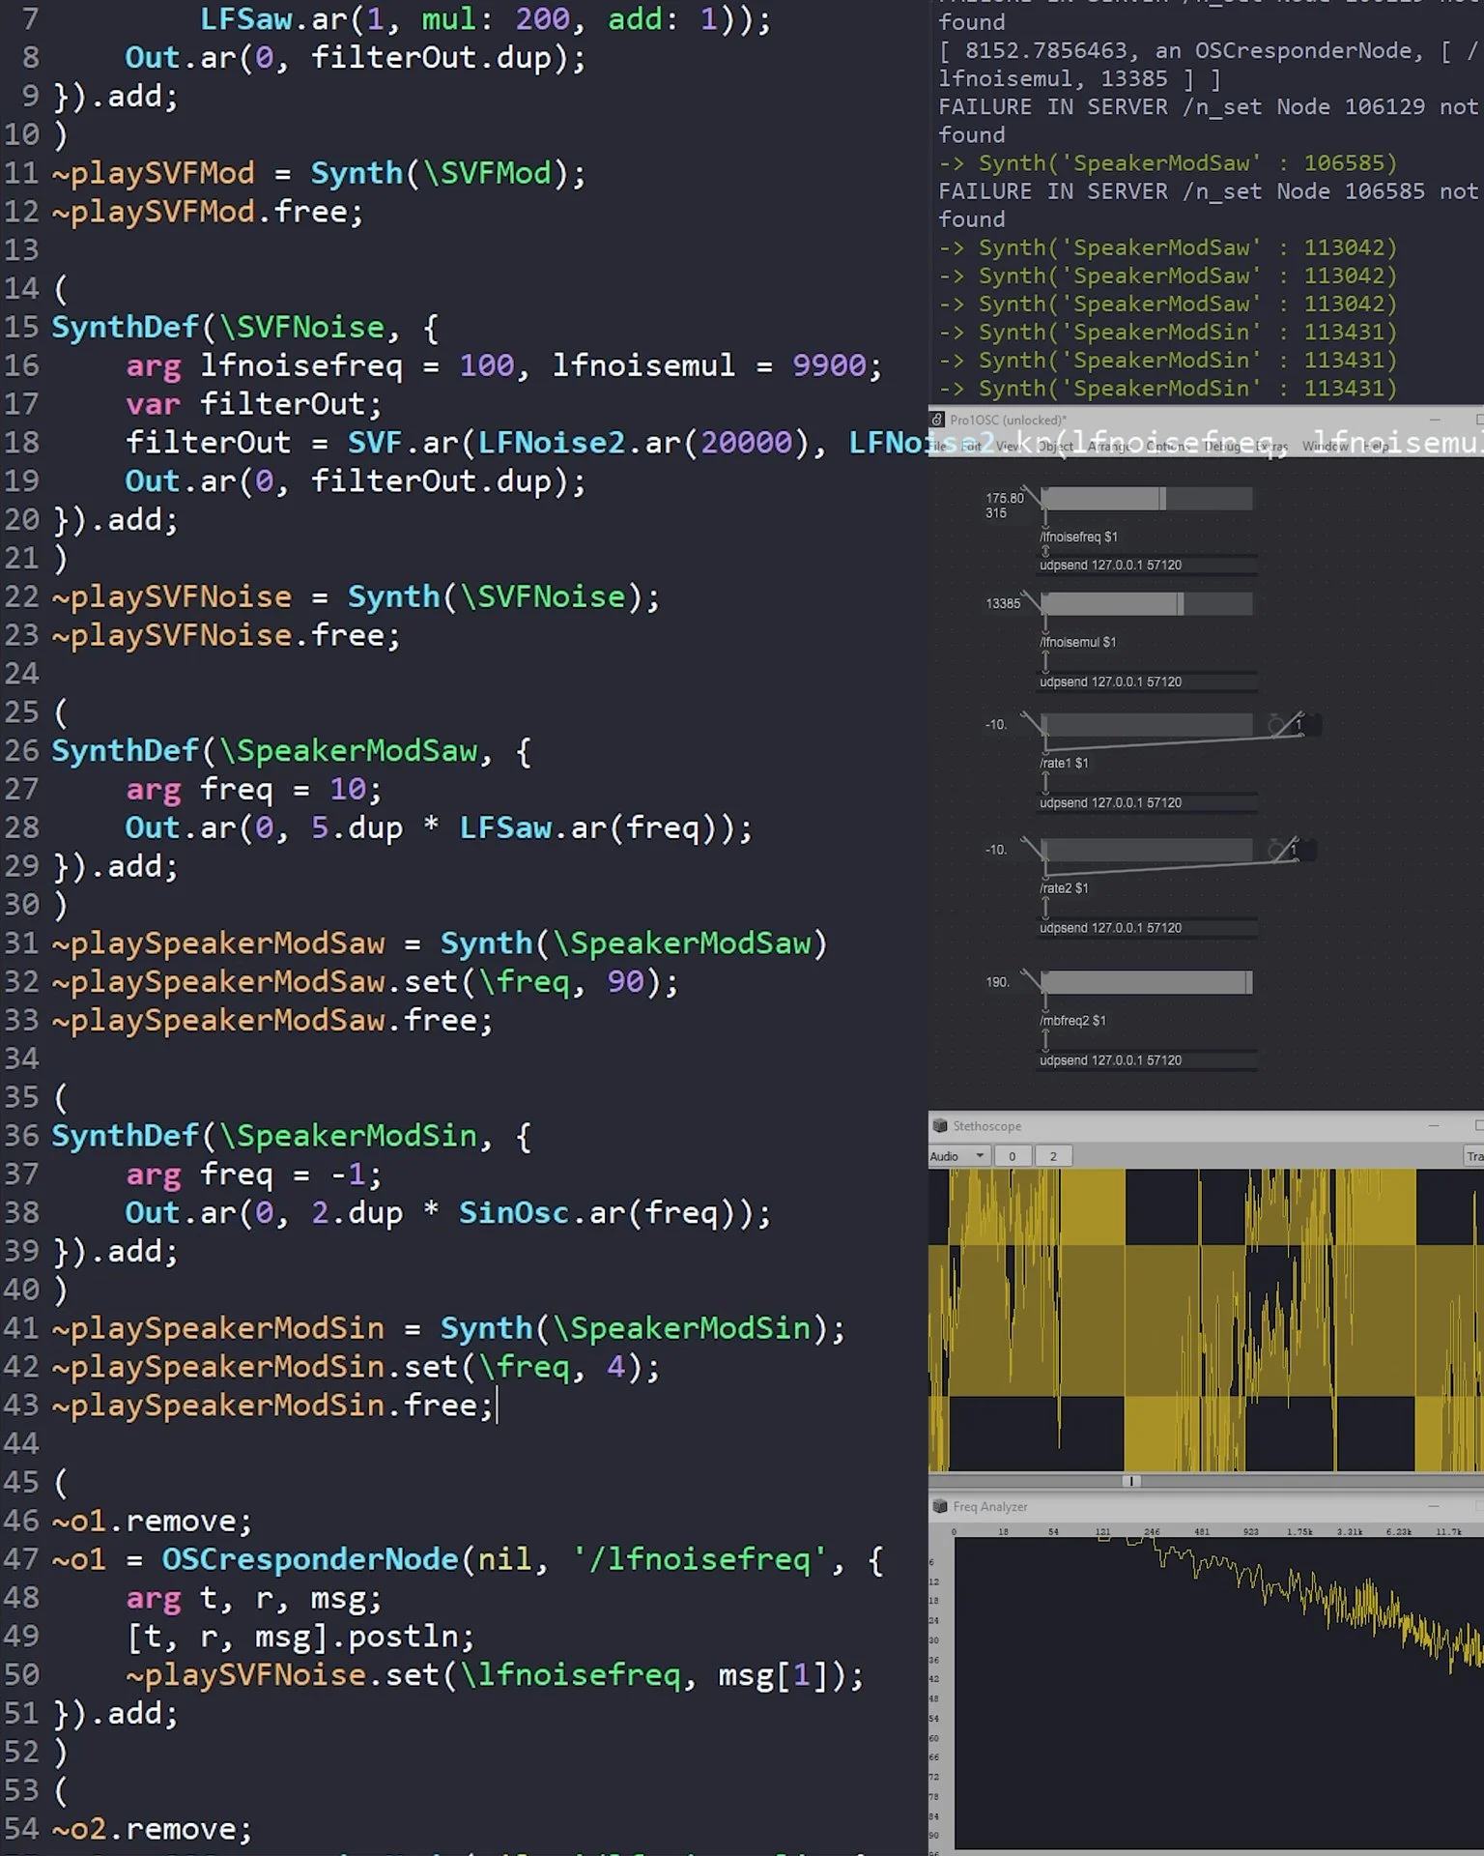
Task: Select the /mbfreq2 $1 message box
Action: (1072, 1021)
